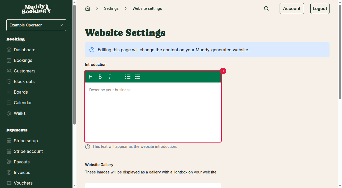Select Website settings breadcrumb entry
Image resolution: width=342 pixels, height=188 pixels.
[147, 8]
